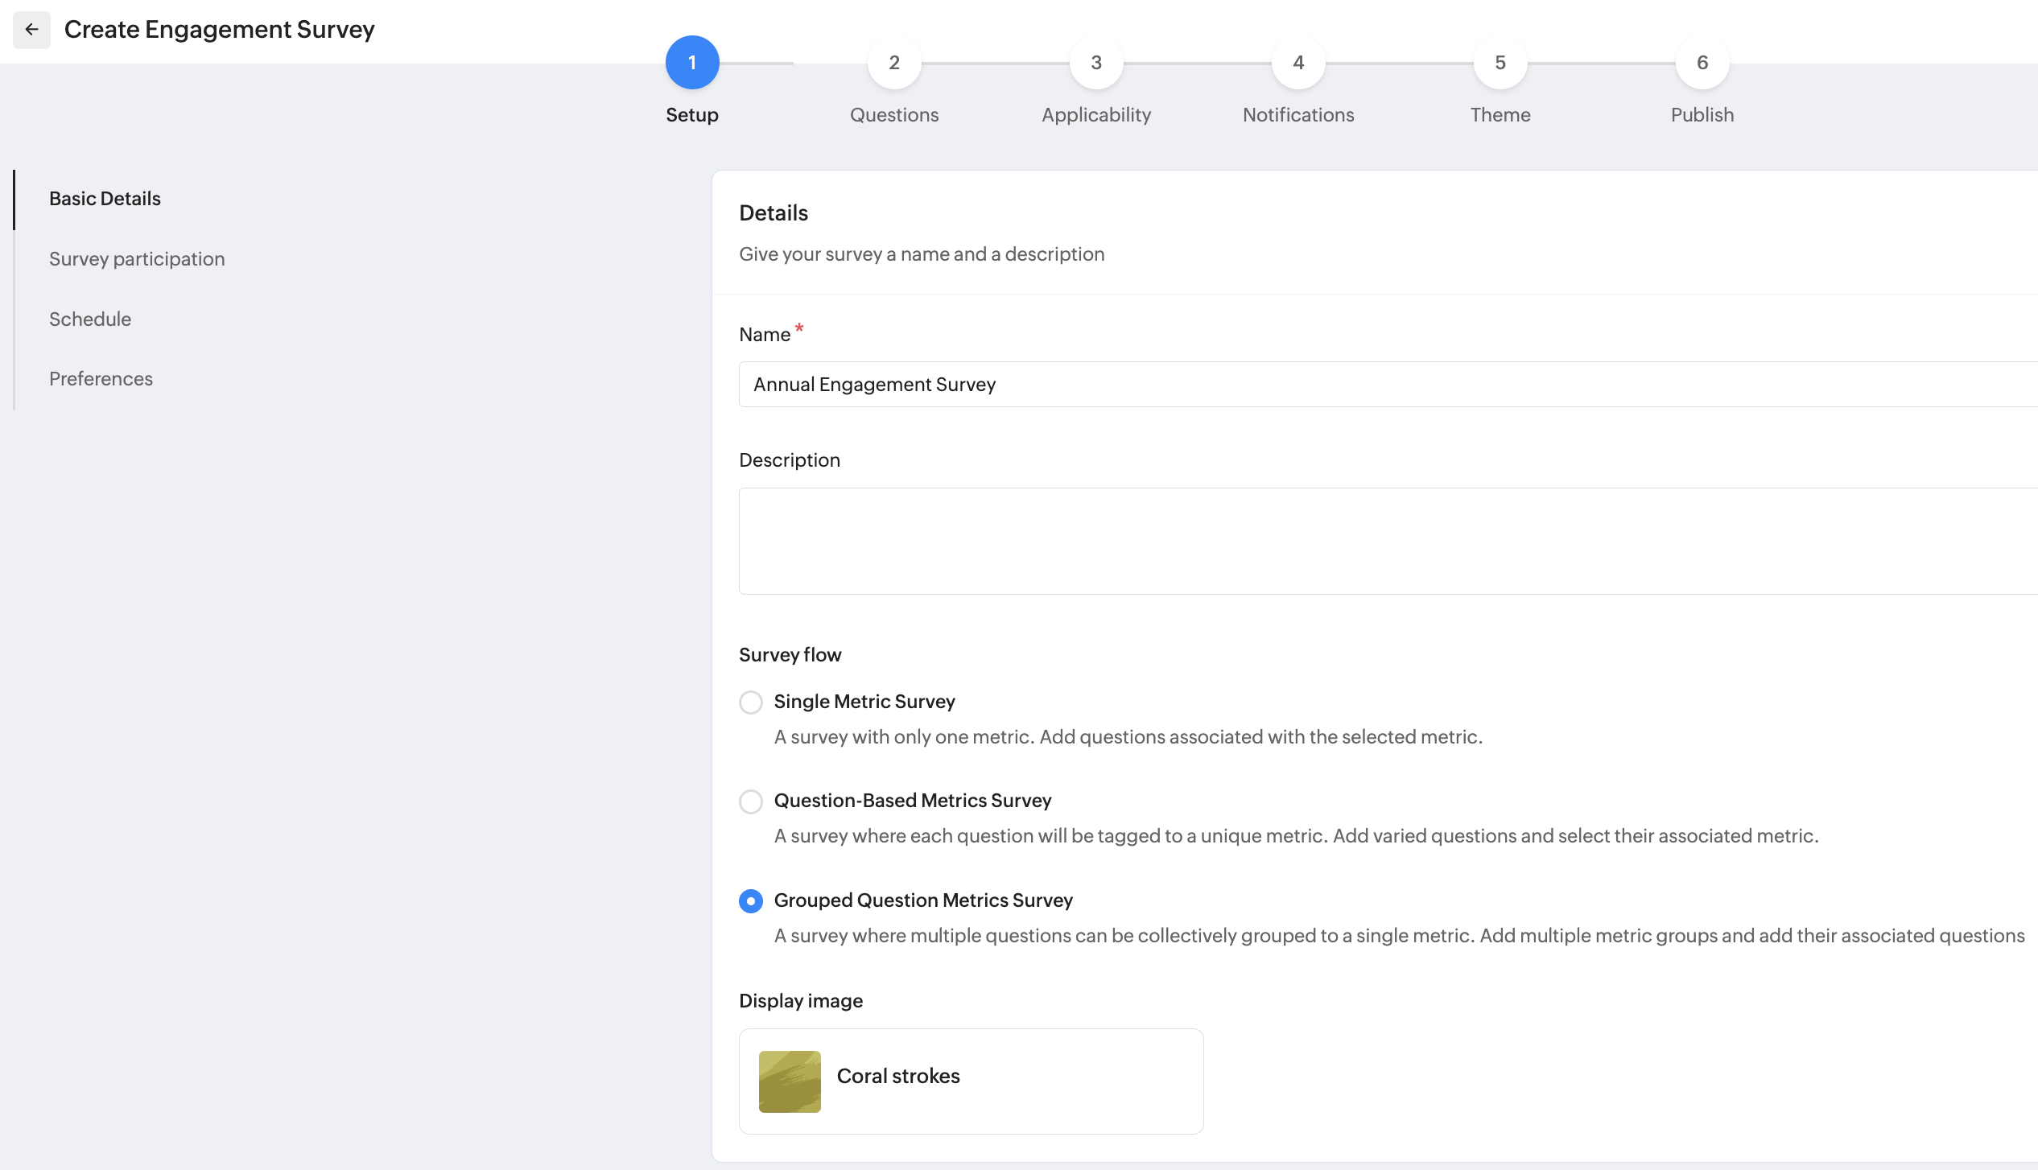The image size is (2038, 1170).
Task: Focus the Description text area
Action: 1388,541
